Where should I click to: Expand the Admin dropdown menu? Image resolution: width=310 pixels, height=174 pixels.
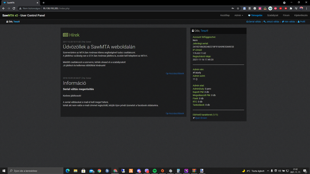click(239, 15)
